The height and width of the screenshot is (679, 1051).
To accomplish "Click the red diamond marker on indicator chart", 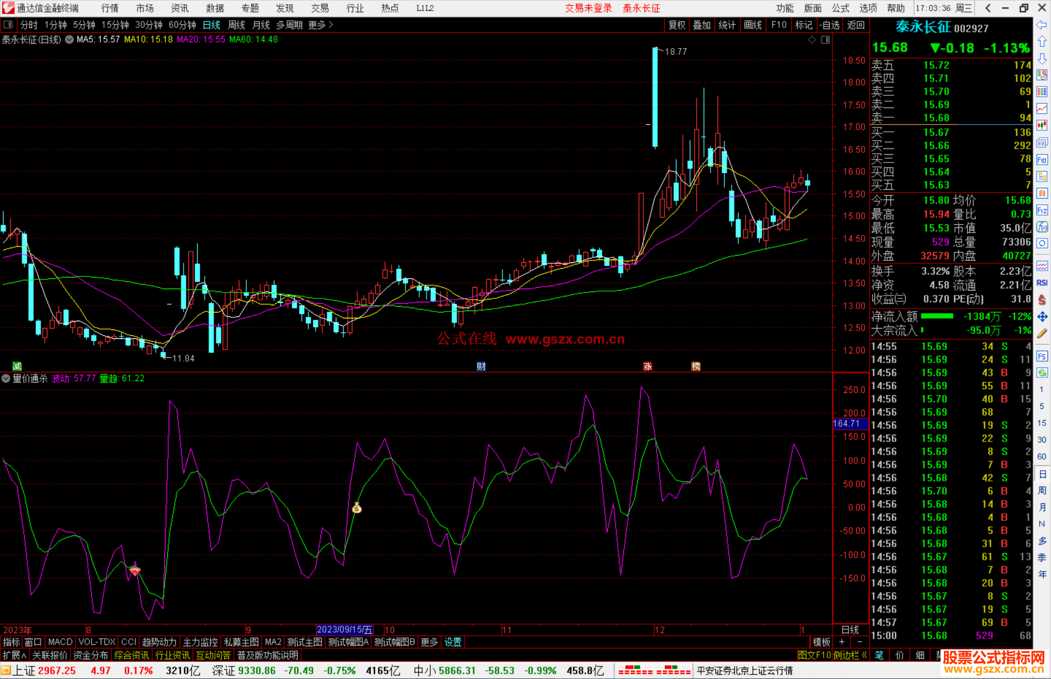I will (x=135, y=570).
